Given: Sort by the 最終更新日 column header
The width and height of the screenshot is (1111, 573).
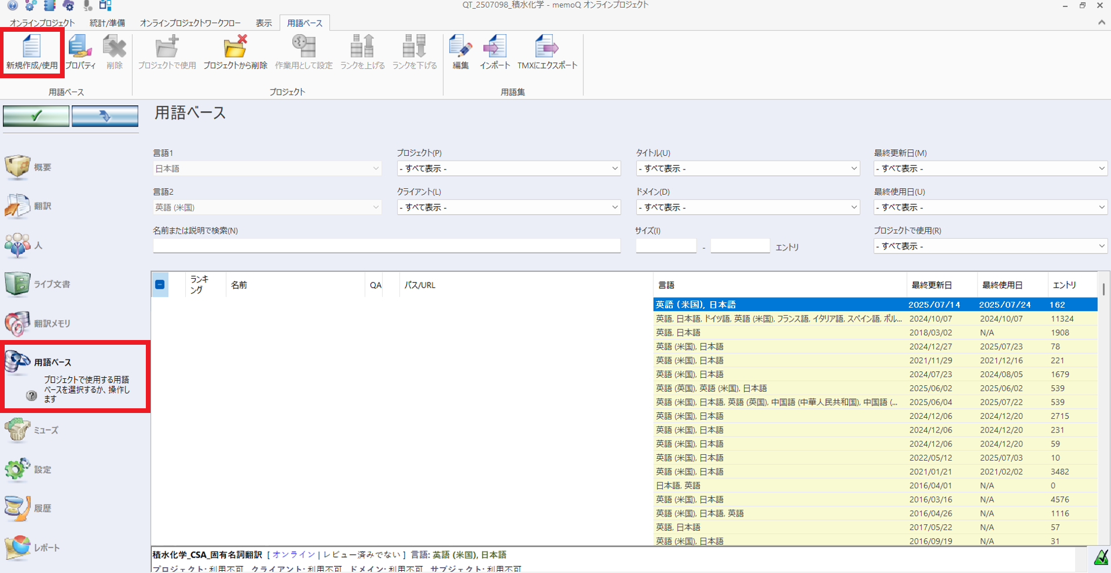Looking at the screenshot, I should [x=942, y=285].
